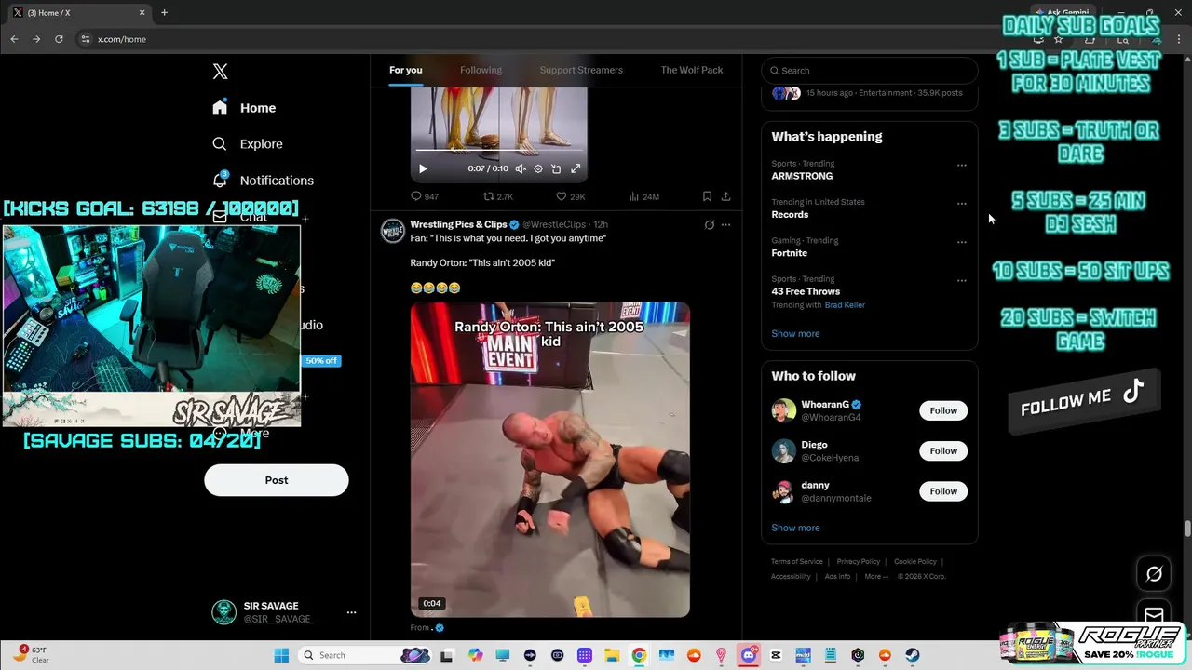Screen dimensions: 1192x670
Task: Open more options on WrestleClips post
Action: pos(726,224)
